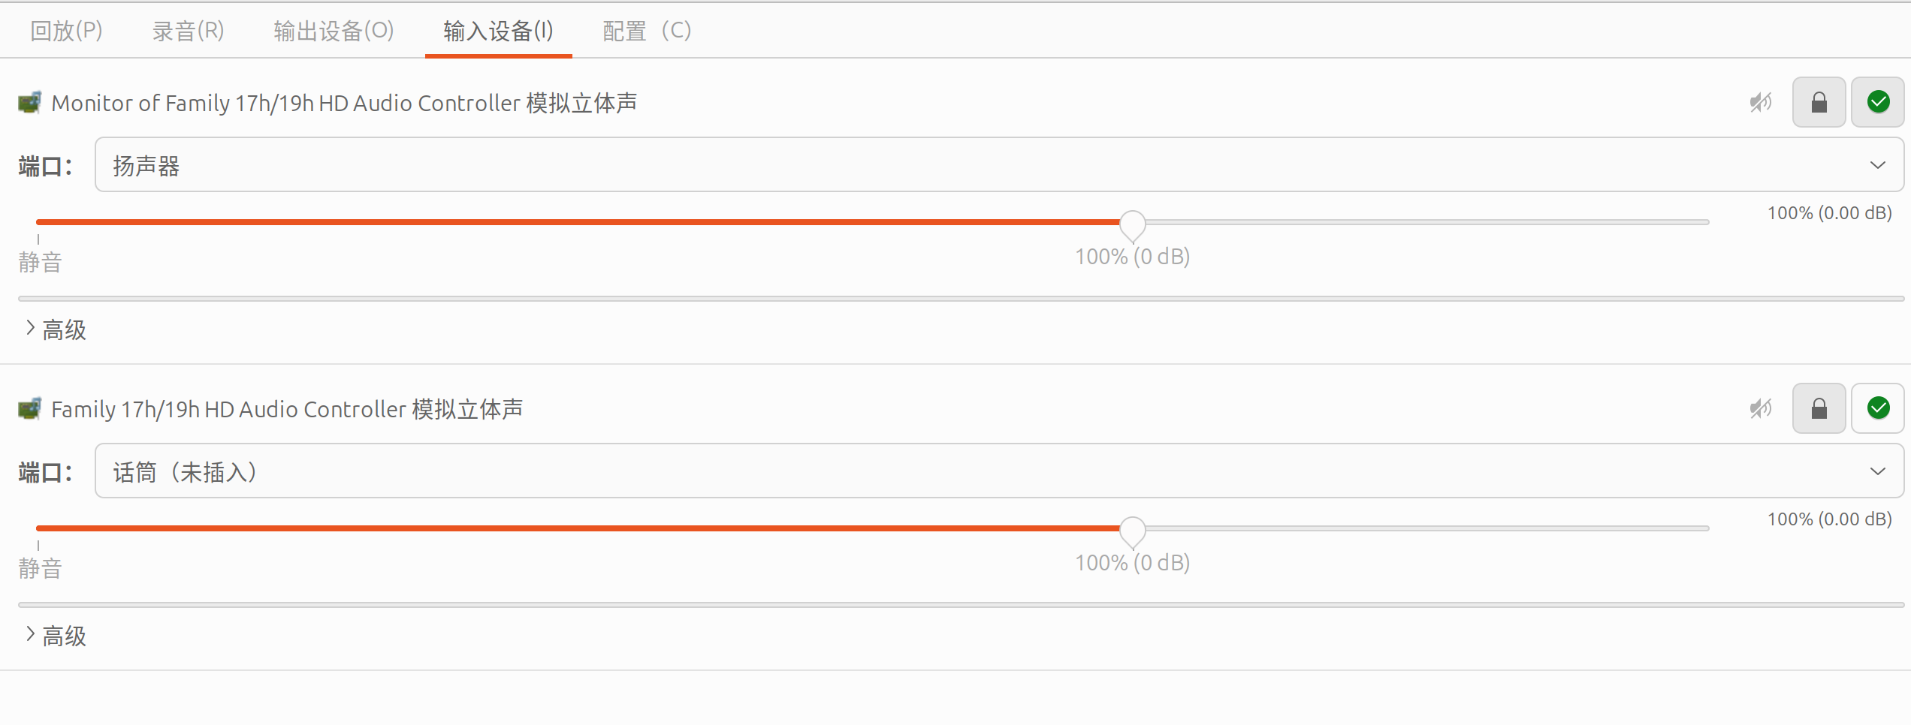Toggle channel lock for the Monitor device
The image size is (1911, 725).
[1819, 102]
